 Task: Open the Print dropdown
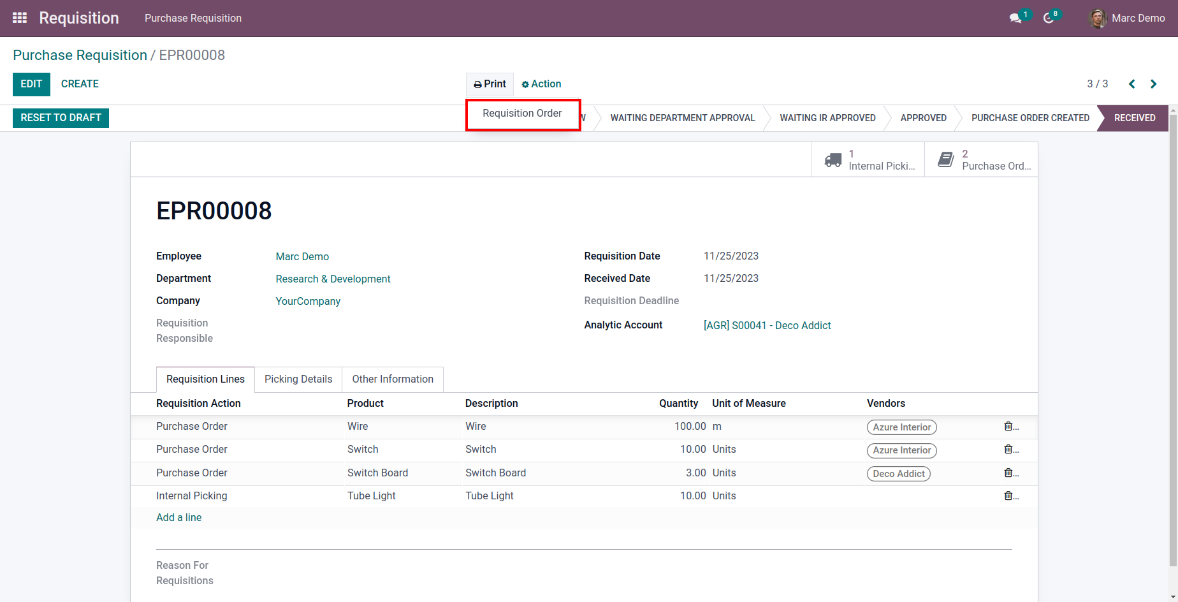point(490,84)
